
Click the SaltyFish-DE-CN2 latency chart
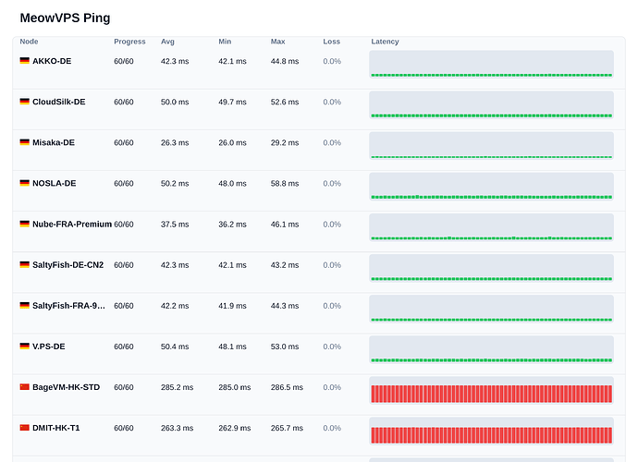[492, 268]
